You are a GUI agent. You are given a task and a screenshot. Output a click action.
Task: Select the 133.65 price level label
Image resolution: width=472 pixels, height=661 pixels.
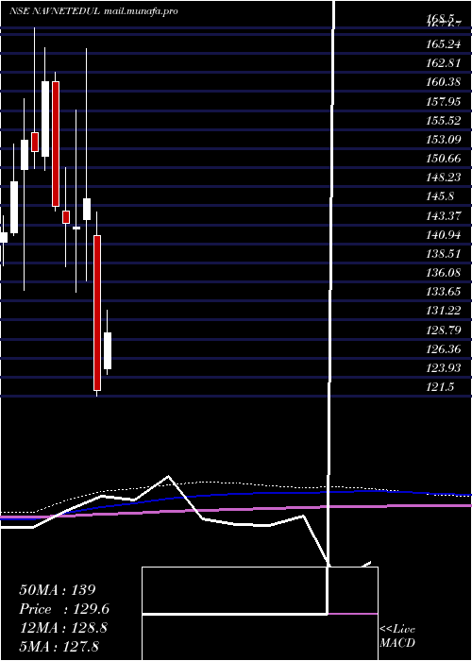click(443, 292)
